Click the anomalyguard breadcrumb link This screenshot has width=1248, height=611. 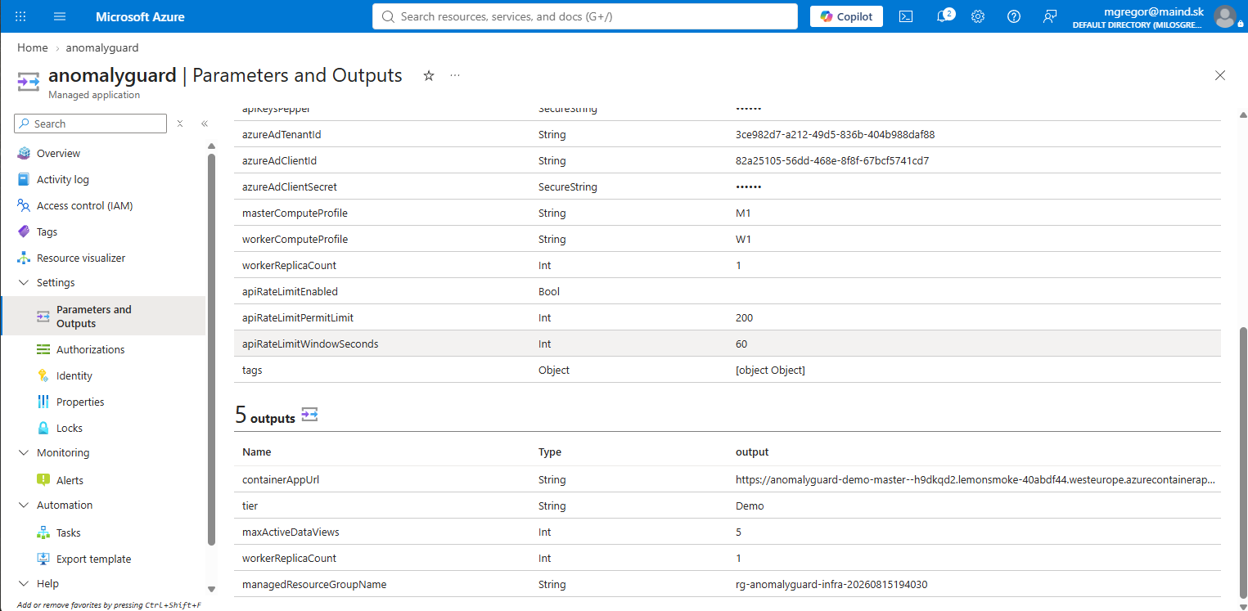pos(102,47)
